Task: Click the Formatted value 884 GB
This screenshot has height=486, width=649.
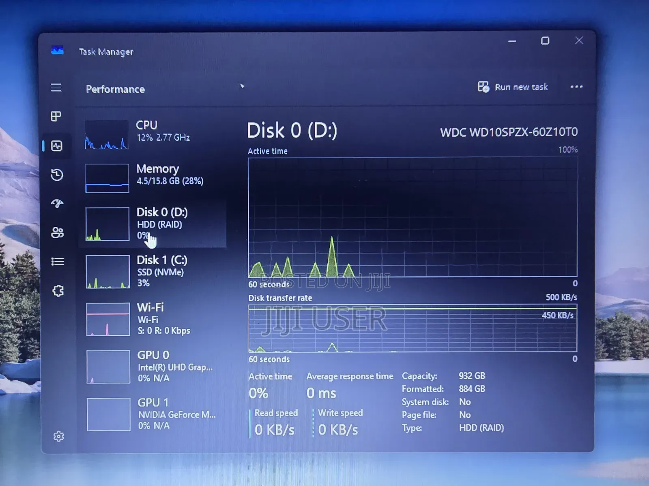Action: [x=472, y=389]
